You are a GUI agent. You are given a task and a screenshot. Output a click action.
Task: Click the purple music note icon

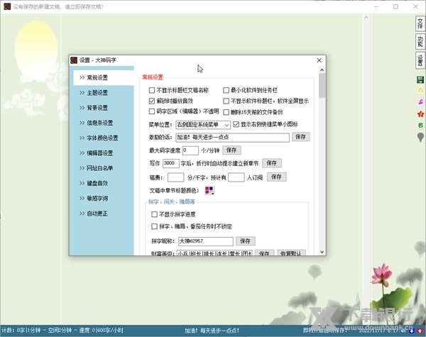point(420,102)
